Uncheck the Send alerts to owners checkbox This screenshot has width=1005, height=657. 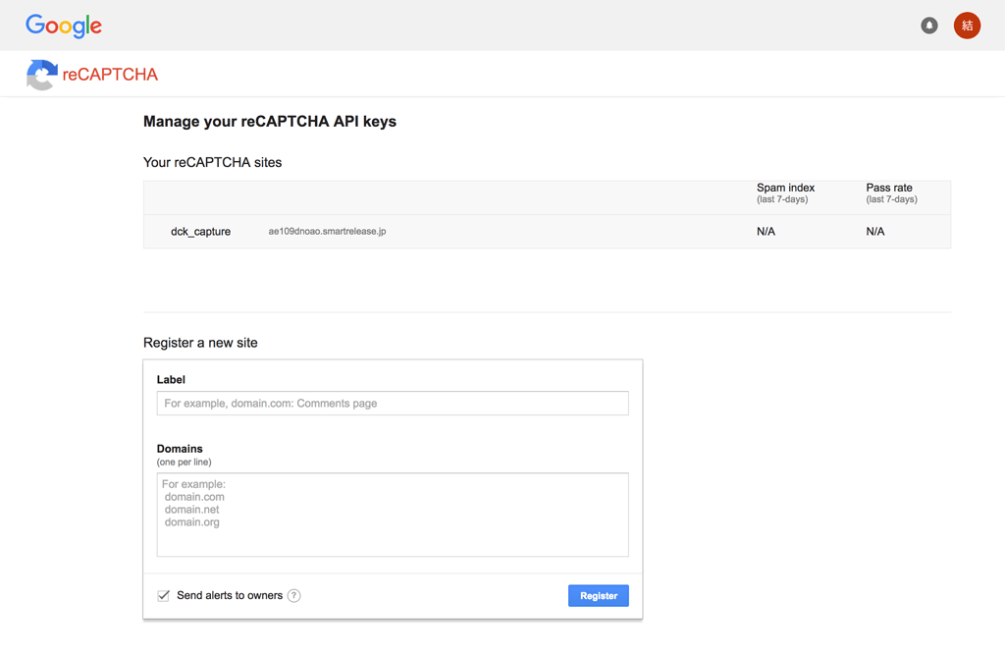coord(164,595)
